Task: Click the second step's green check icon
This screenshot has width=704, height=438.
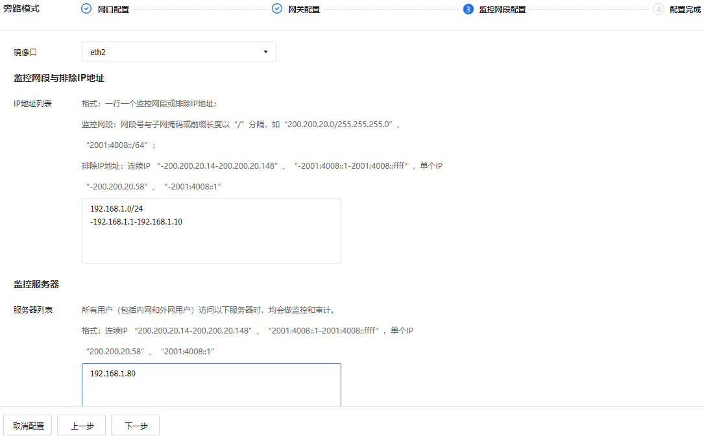Action: (x=277, y=9)
